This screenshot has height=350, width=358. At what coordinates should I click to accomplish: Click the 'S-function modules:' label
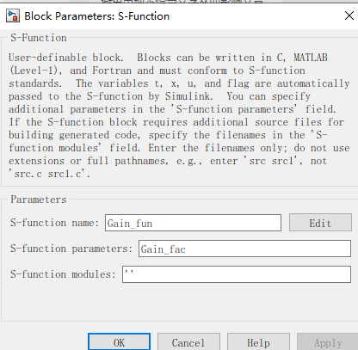[63, 274]
